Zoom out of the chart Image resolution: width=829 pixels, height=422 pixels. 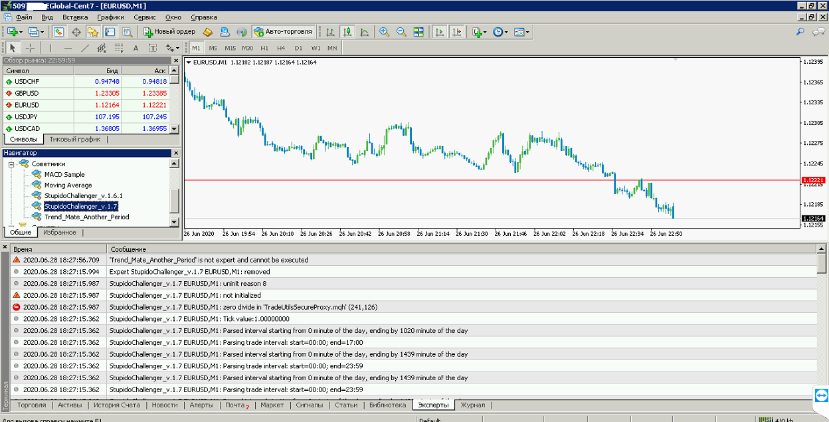pyautogui.click(x=401, y=32)
